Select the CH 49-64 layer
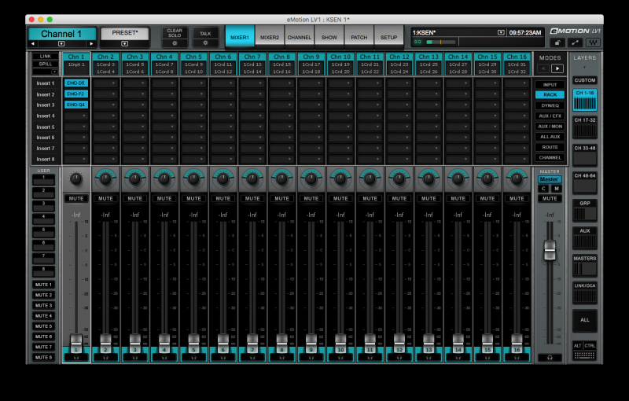The height and width of the screenshot is (401, 629). [x=585, y=183]
